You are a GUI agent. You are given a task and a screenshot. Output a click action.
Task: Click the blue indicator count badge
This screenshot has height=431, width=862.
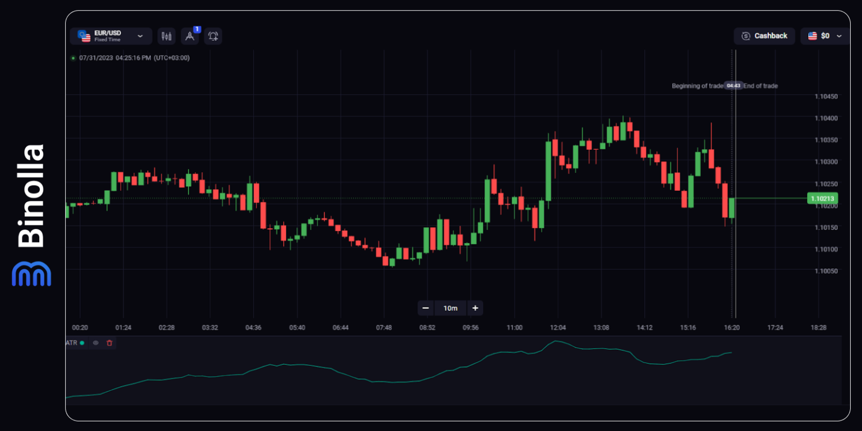197,29
